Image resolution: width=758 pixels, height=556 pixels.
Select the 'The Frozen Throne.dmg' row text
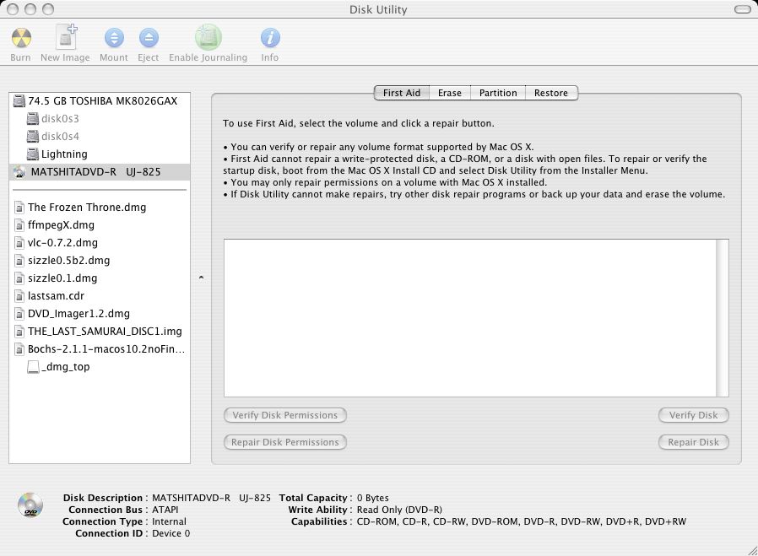87,208
